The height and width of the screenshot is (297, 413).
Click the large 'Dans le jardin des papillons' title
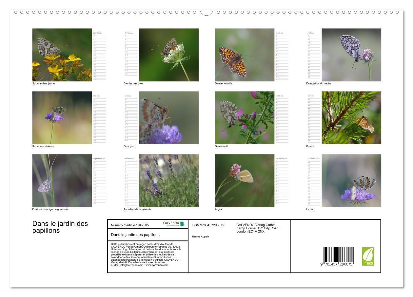60,227
